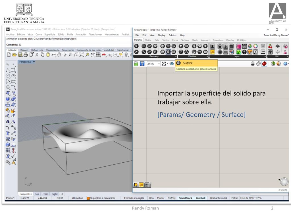Click the Grasshopper Save document icon
Screen dimensions: 291x218
click(x=142, y=64)
